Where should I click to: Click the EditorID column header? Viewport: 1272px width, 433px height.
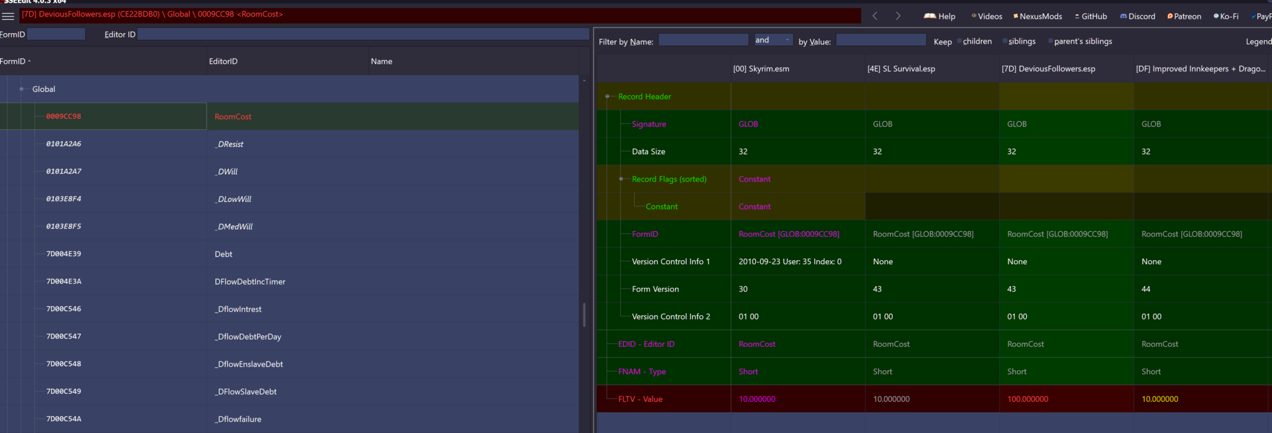(287, 61)
